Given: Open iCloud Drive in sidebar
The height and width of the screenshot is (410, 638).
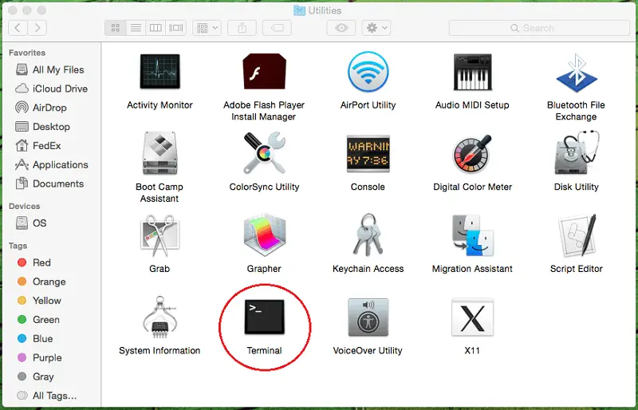Looking at the screenshot, I should pos(51,89).
